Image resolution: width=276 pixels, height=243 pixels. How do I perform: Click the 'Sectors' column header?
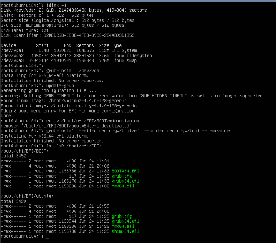(x=85, y=46)
